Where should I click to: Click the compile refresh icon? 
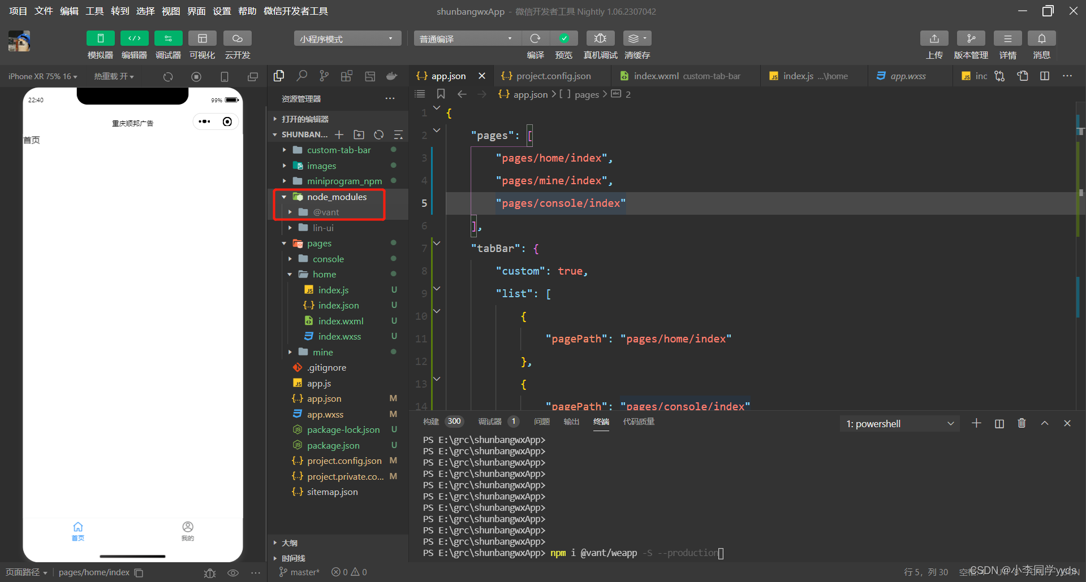[x=535, y=38]
